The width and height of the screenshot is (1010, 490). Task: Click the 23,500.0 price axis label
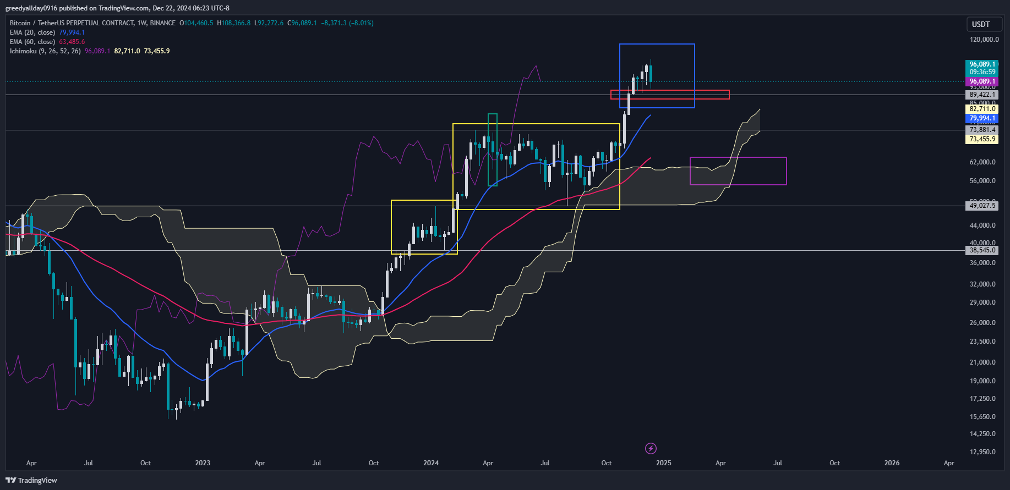point(982,342)
